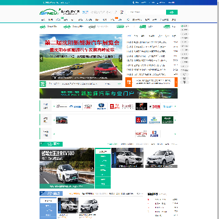Open the black-background brand logo
The width and height of the screenshot is (219, 219).
141,106
